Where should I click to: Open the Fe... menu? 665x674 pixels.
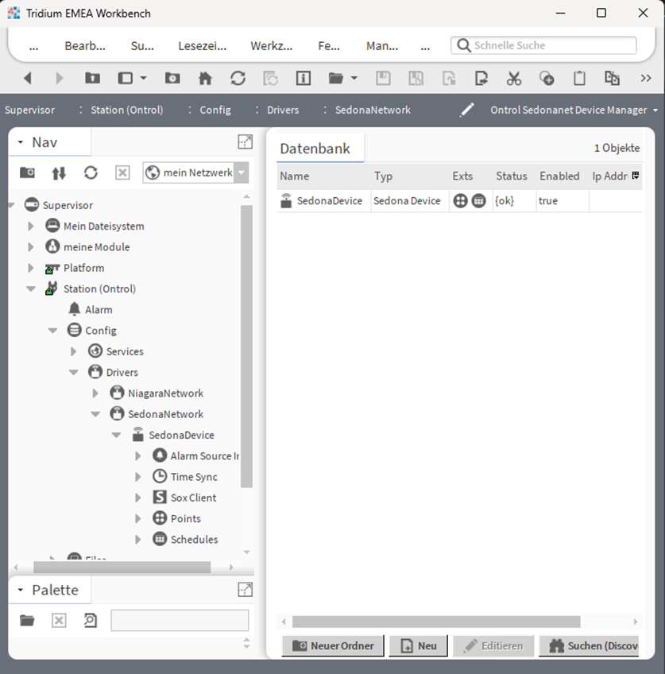tap(329, 46)
